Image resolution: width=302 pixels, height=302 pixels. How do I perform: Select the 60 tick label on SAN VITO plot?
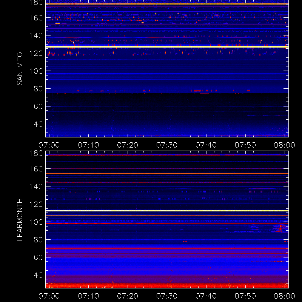39,106
